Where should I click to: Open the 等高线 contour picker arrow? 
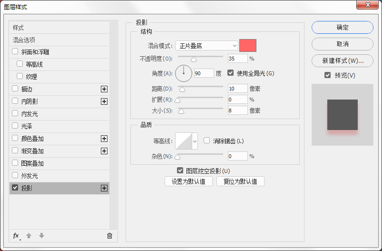(x=195, y=141)
